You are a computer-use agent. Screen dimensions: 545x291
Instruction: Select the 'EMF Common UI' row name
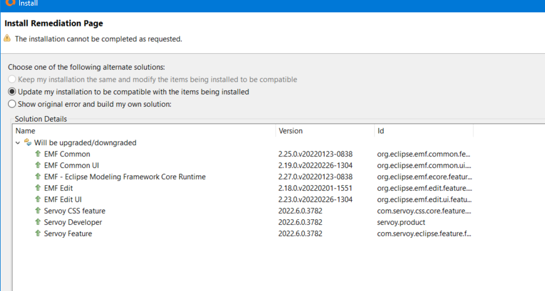72,166
